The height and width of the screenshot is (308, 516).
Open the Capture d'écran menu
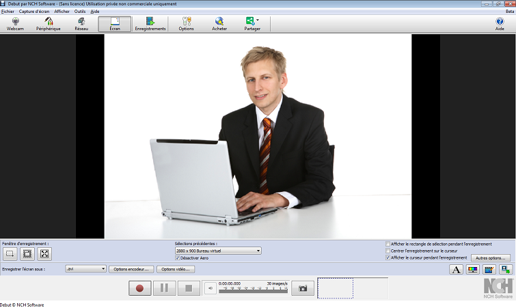[x=34, y=11]
